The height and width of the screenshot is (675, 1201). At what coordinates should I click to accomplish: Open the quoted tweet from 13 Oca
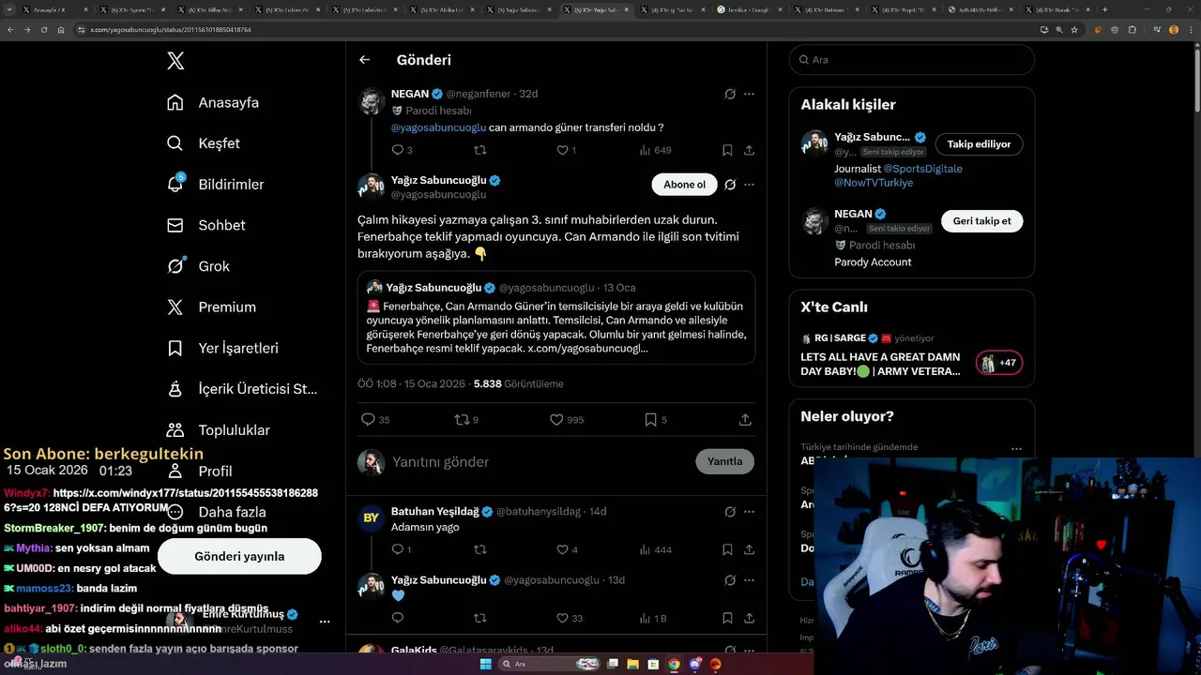click(556, 318)
